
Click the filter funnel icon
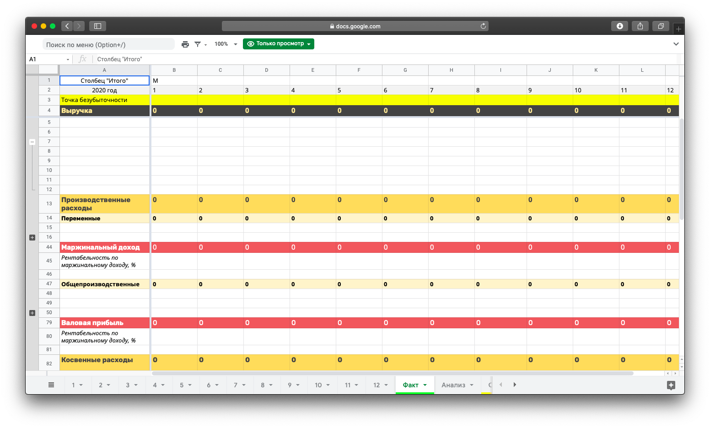click(x=198, y=44)
